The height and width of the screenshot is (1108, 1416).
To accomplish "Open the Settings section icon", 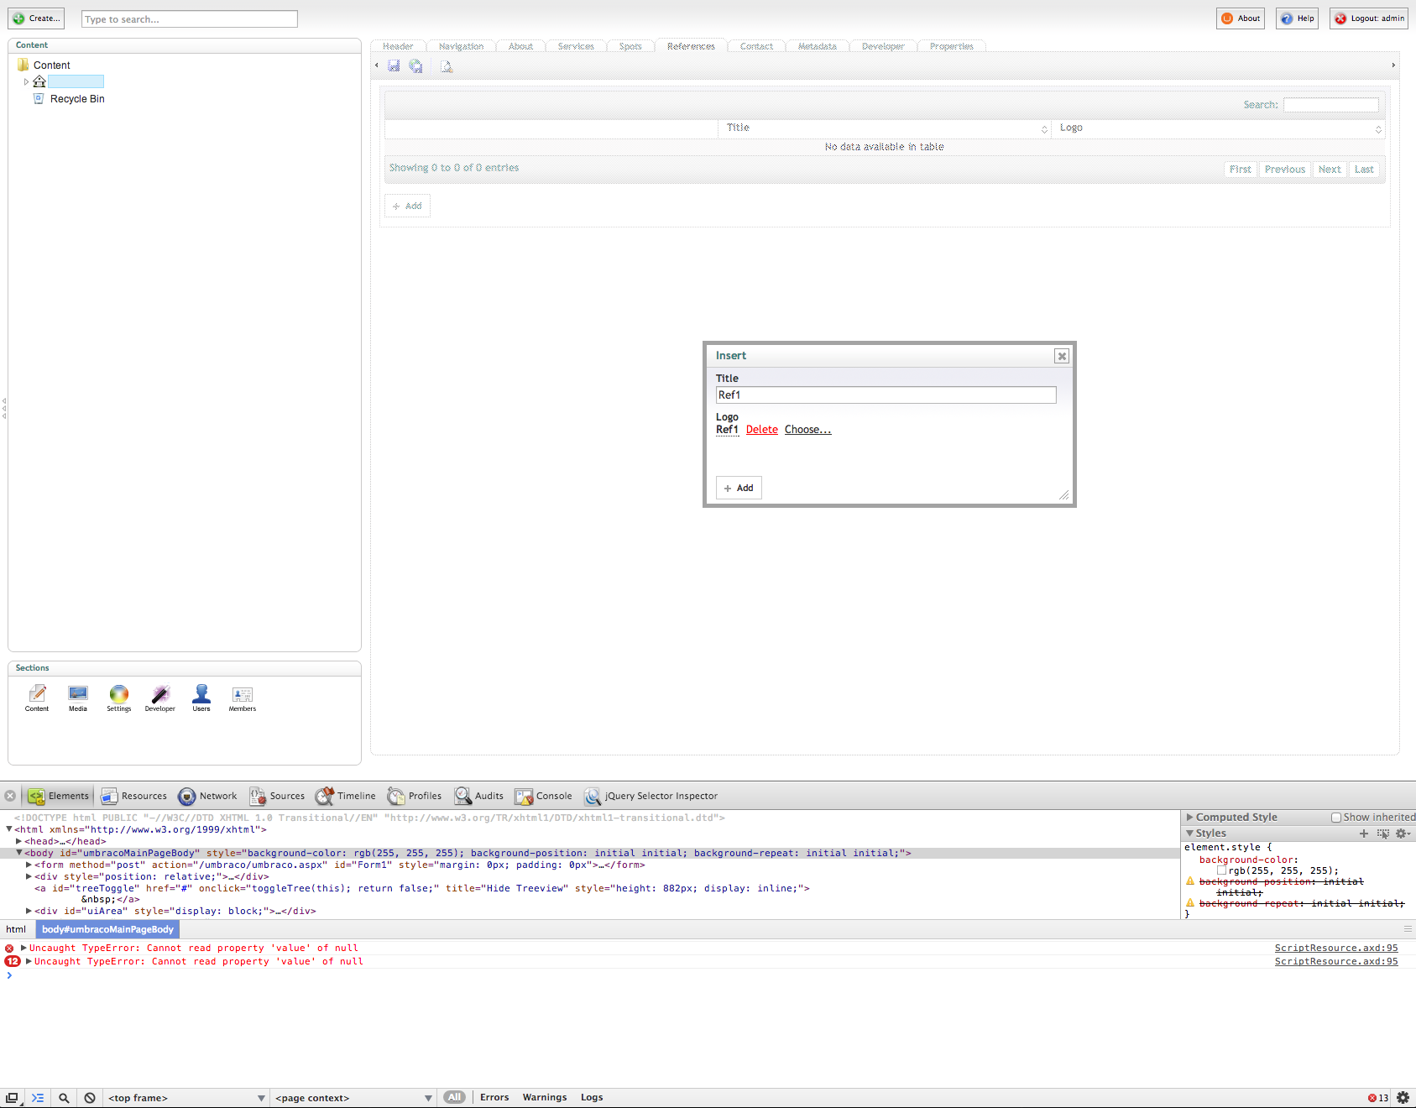I will pos(119,698).
